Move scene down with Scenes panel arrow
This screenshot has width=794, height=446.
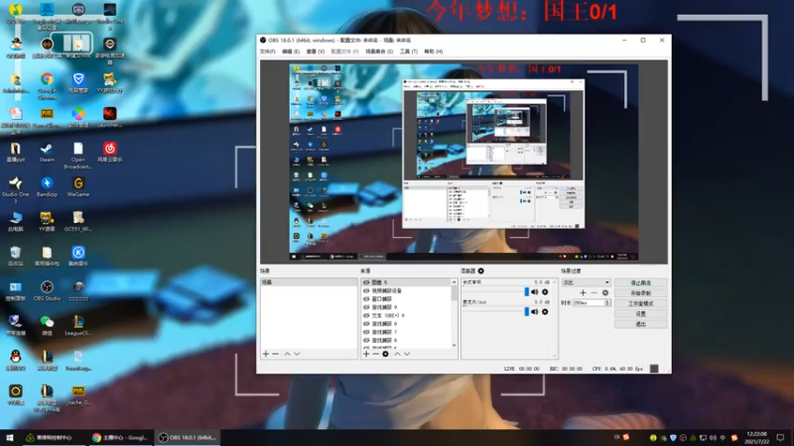coord(297,354)
